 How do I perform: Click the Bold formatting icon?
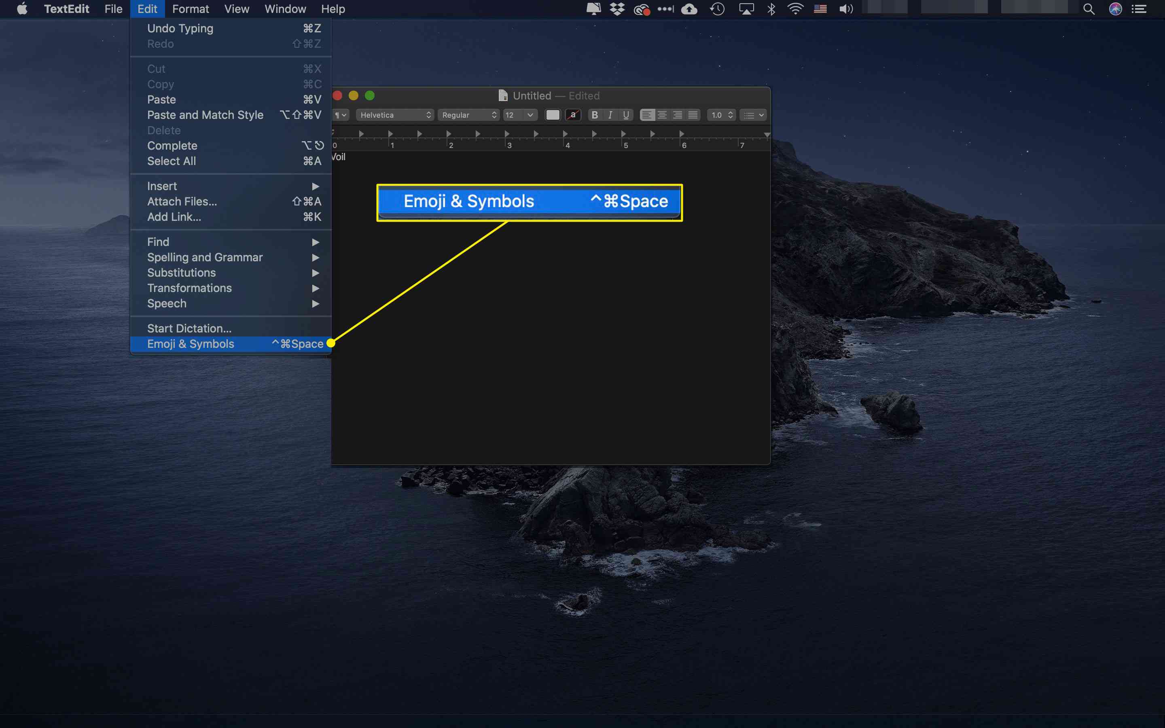[596, 115]
